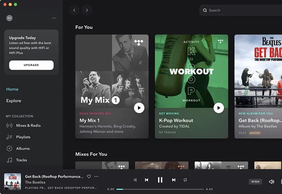Open Explore in the sidebar
This screenshot has height=194, width=282.
[x=14, y=101]
